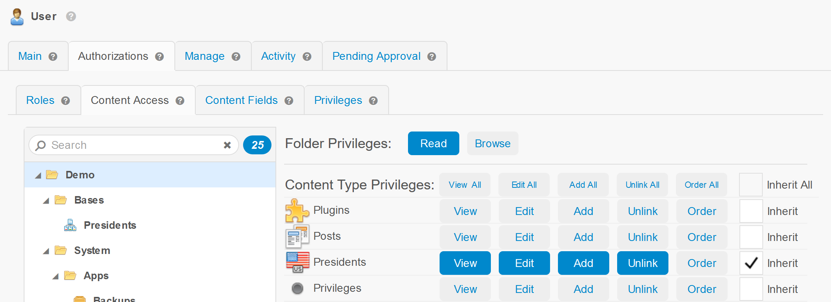
Task: Enable the Inherit All checkbox
Action: coord(751,185)
